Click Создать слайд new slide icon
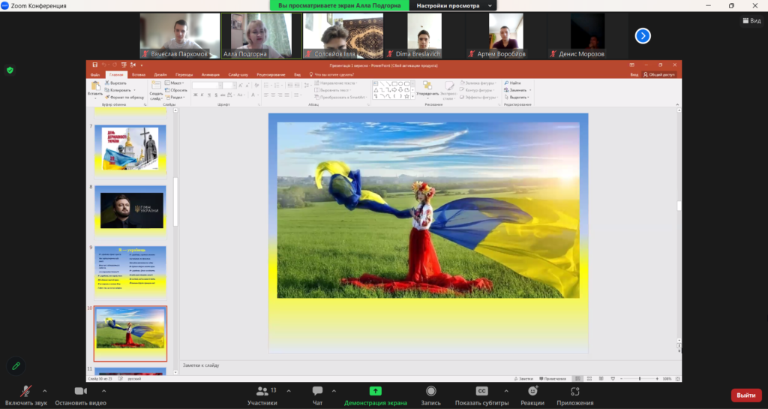Viewport: 768px width, 409px height. tap(156, 86)
